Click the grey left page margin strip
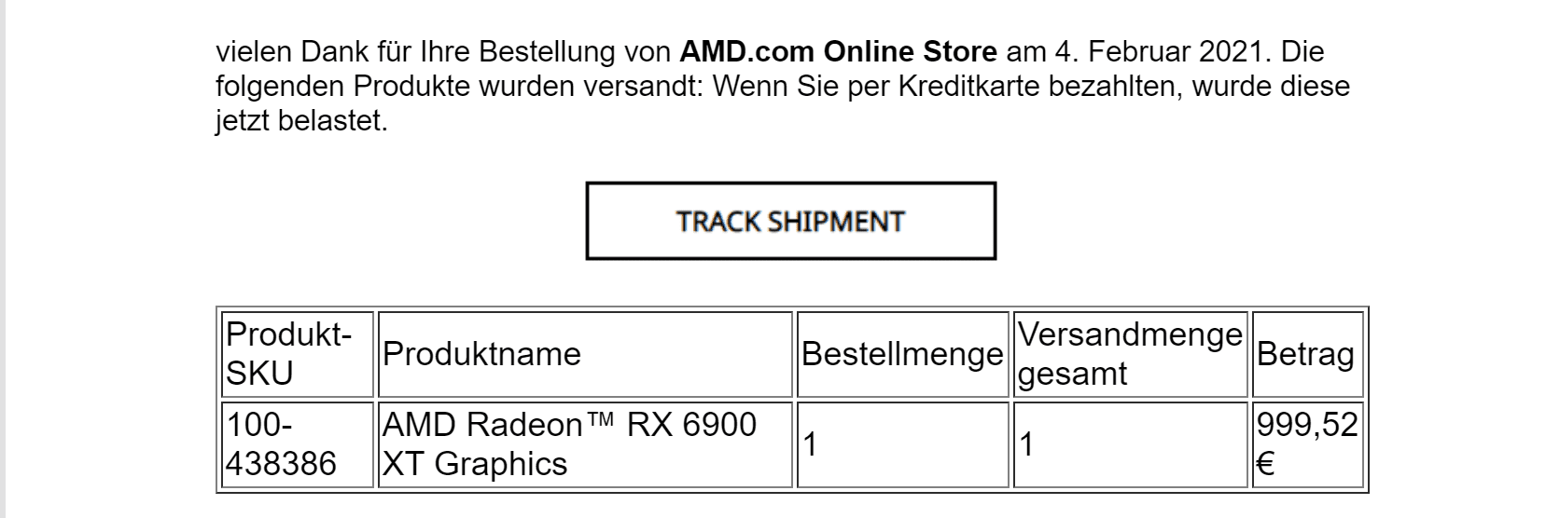Image resolution: width=1546 pixels, height=518 pixels. [3, 259]
